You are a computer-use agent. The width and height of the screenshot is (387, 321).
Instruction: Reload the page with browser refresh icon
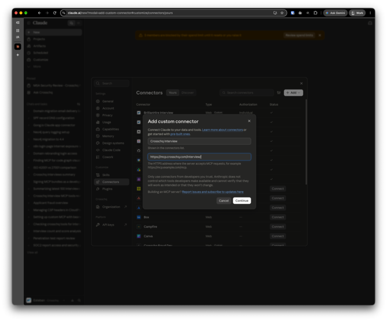pos(54,13)
